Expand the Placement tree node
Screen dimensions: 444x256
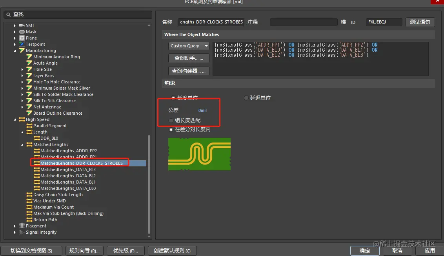15,226
